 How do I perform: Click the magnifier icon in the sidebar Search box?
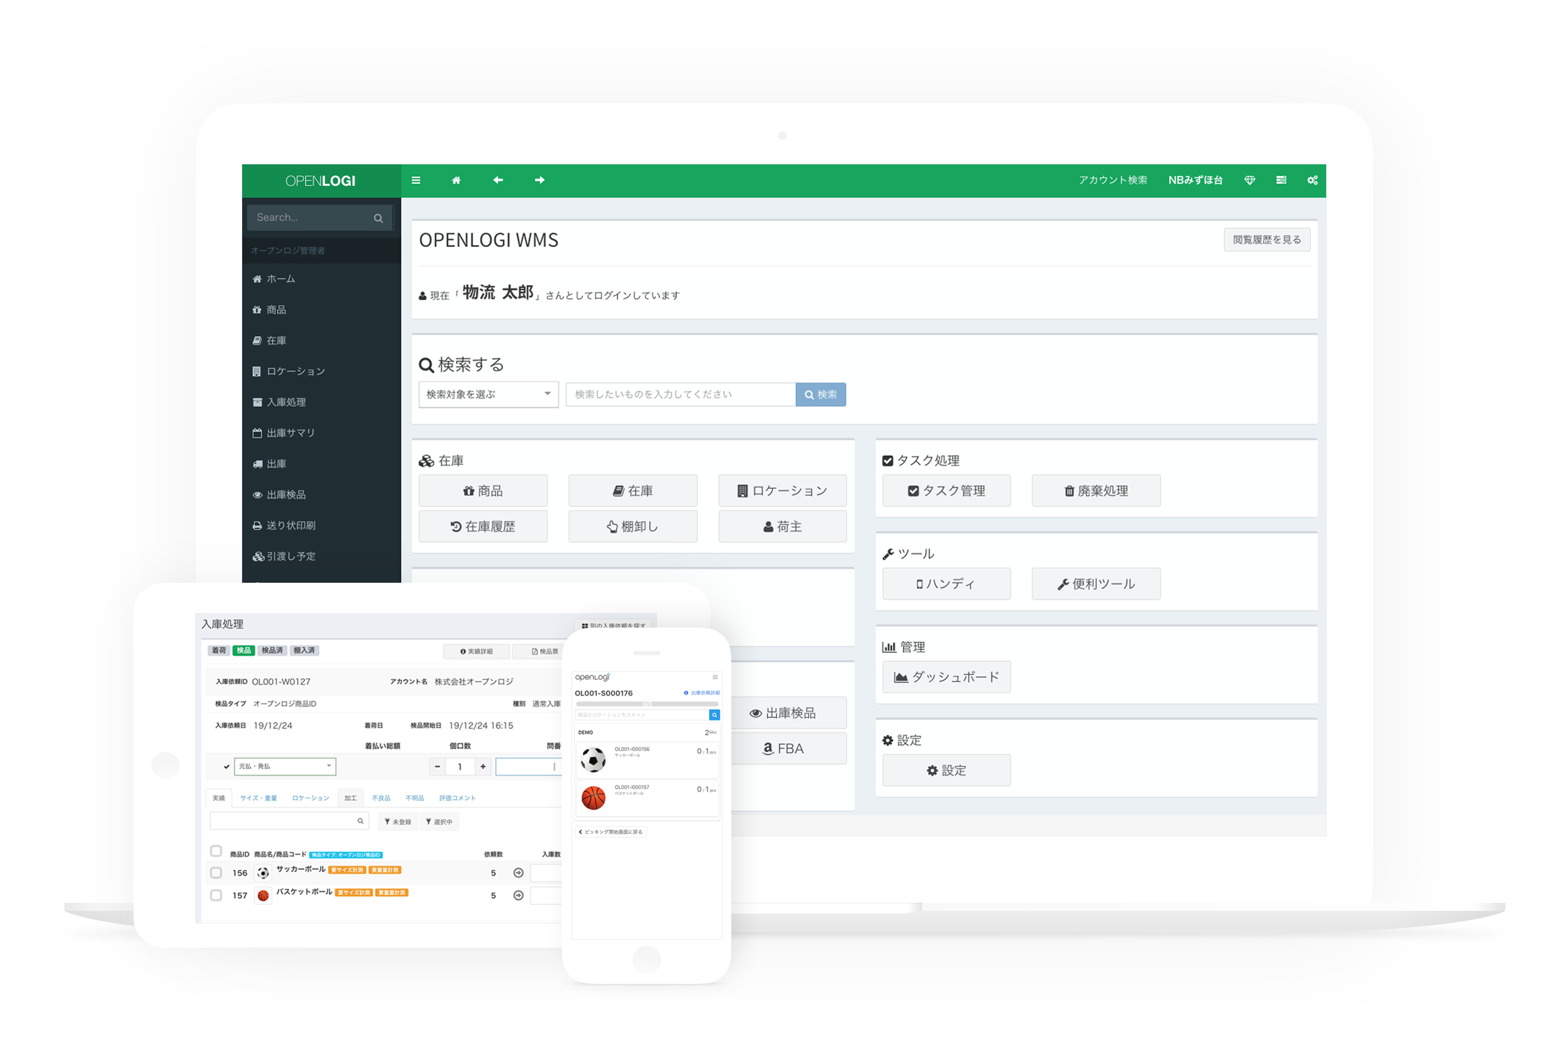click(378, 218)
